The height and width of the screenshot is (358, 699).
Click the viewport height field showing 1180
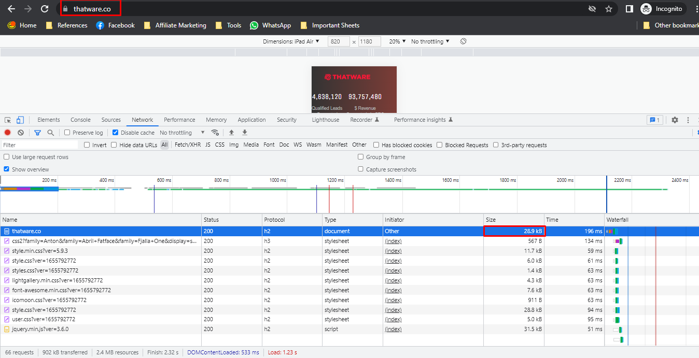click(x=370, y=41)
